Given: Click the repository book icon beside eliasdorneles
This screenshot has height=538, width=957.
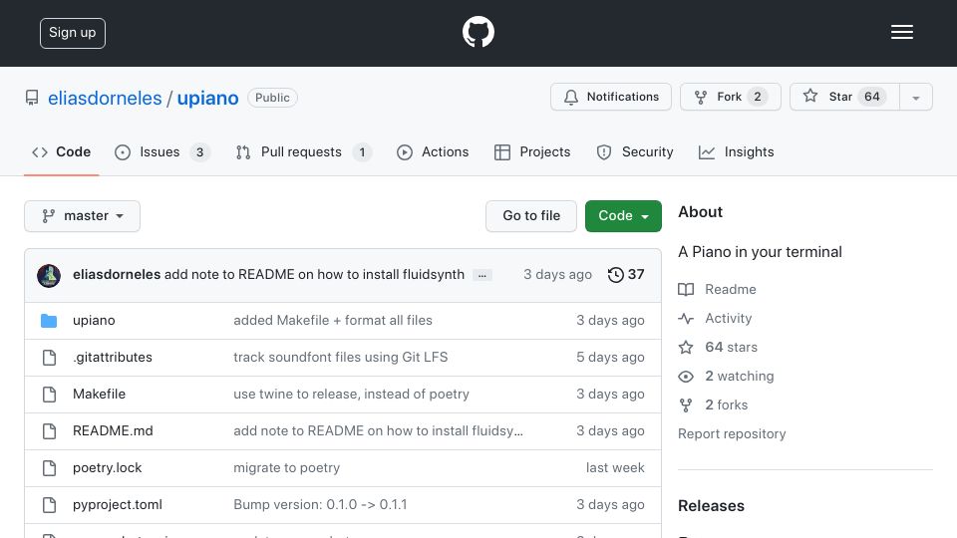Looking at the screenshot, I should point(32,98).
